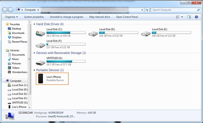Screen dimensions: 203x123
Task: Open Help with the question mark icon
Action: (x=196, y=17)
